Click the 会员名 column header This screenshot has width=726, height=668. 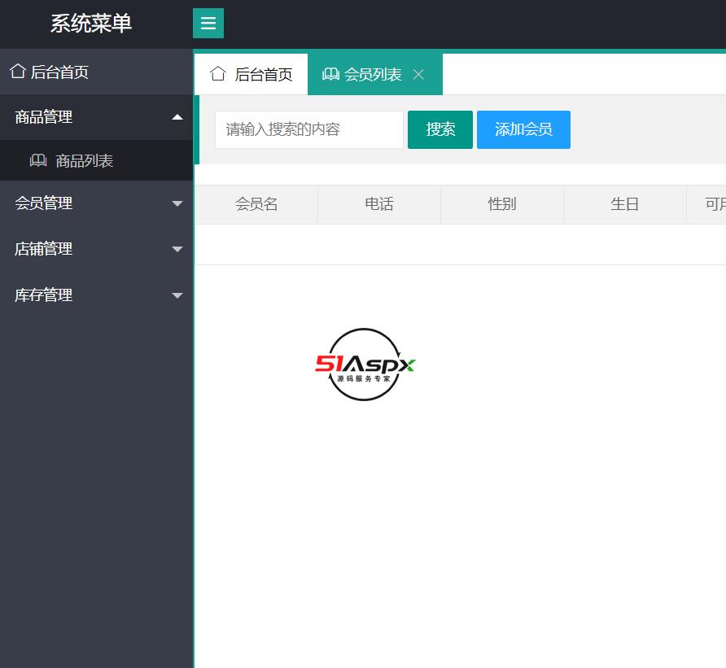256,204
